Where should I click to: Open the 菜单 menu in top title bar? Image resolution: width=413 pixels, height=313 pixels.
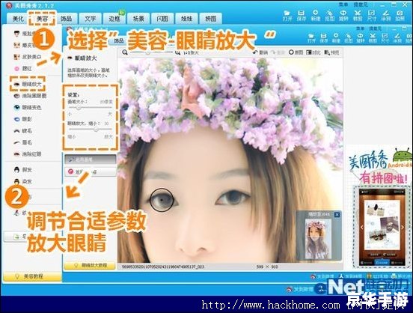pos(343,4)
